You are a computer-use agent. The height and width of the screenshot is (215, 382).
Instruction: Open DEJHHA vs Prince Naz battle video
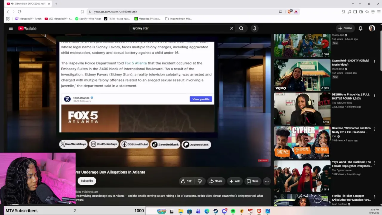302,108
